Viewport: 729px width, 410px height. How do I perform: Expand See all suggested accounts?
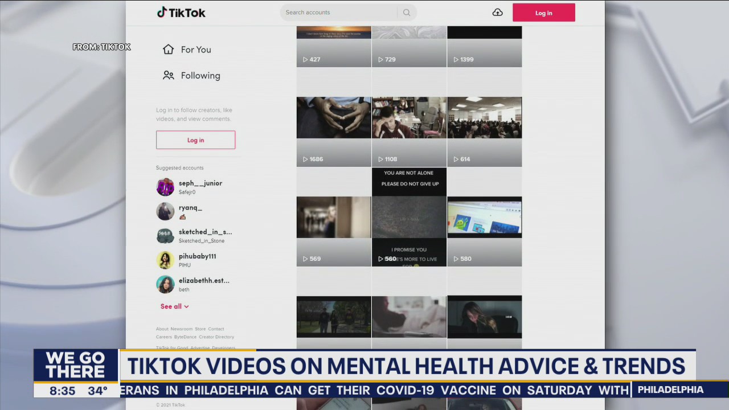coord(174,306)
